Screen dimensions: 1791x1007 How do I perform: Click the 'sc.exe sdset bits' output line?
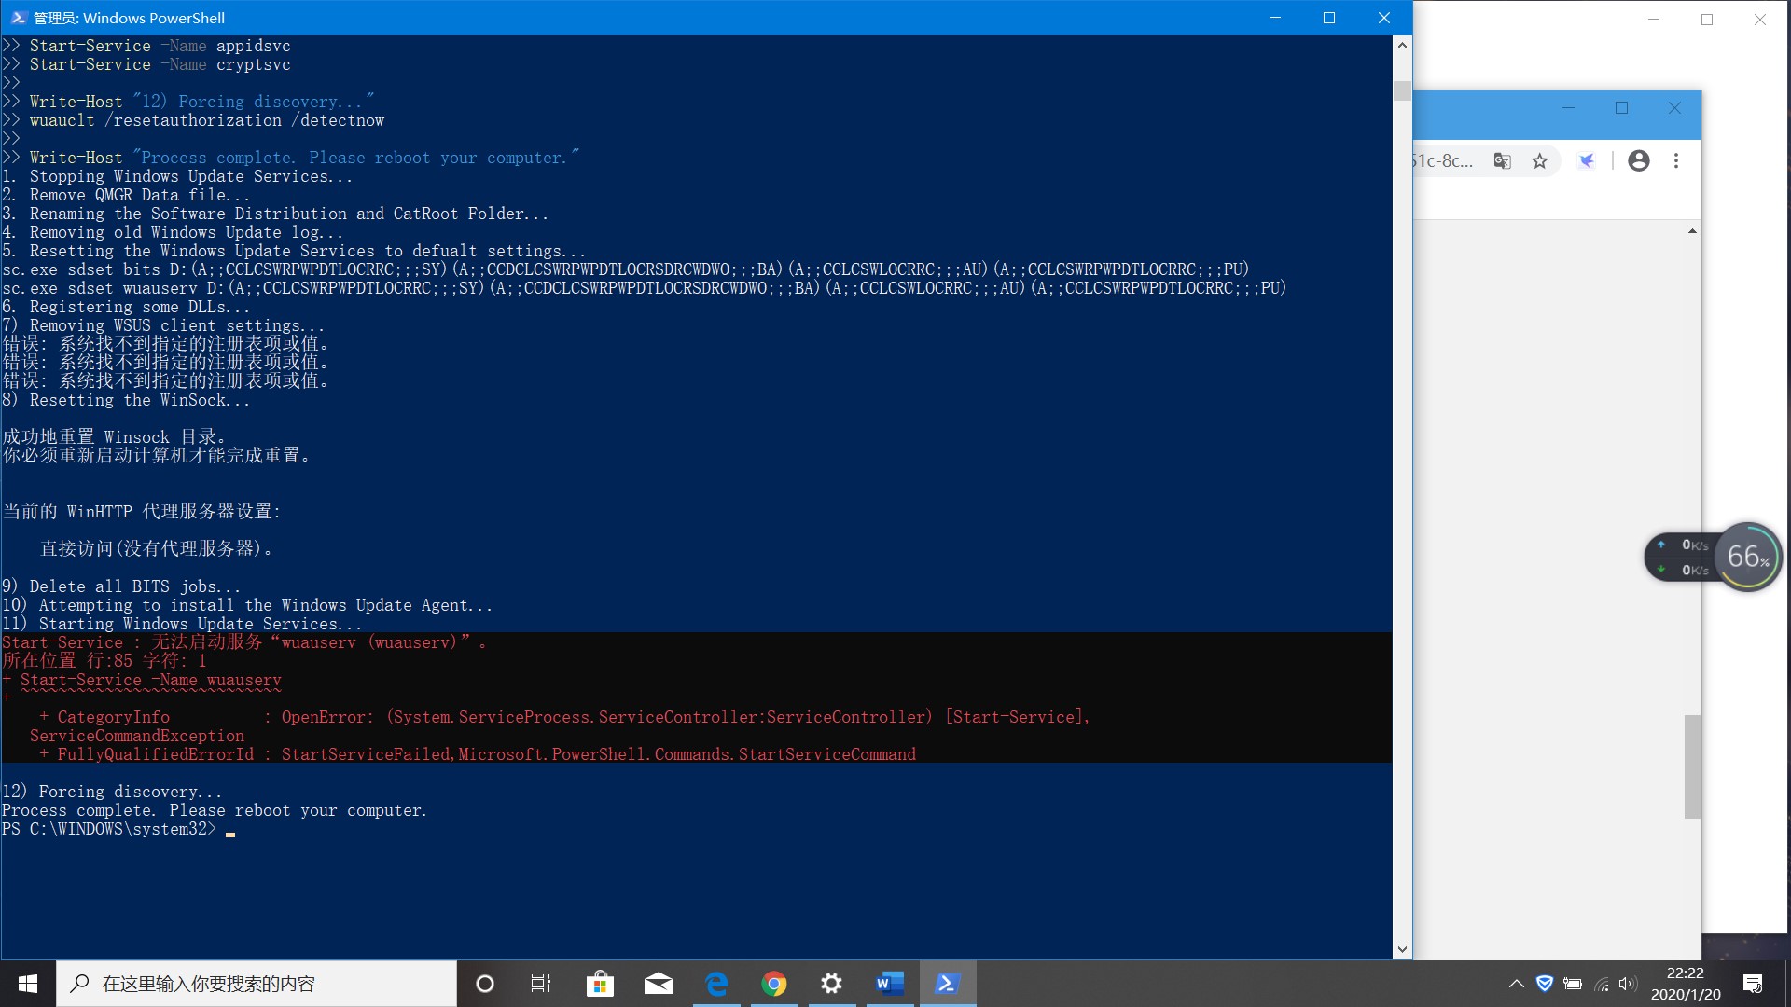click(x=625, y=269)
